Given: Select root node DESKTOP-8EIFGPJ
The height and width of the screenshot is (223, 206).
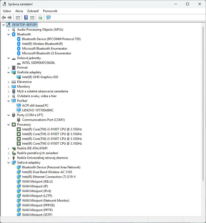Looking at the screenshot, I should point(25,25).
